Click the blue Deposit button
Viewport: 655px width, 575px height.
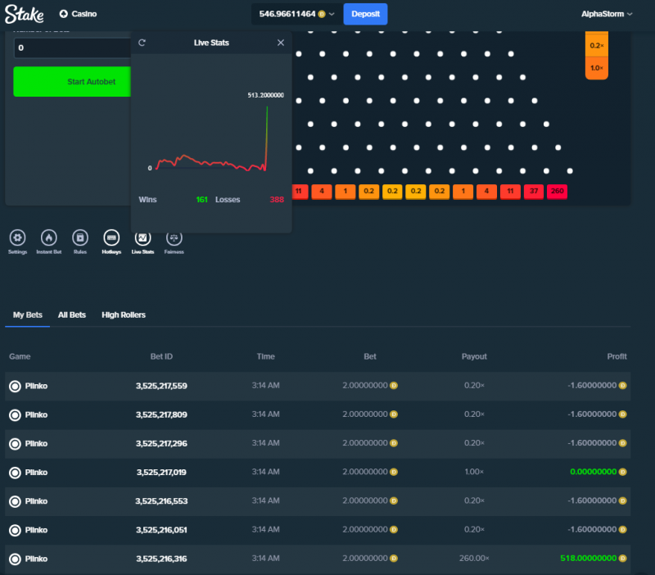tap(365, 14)
